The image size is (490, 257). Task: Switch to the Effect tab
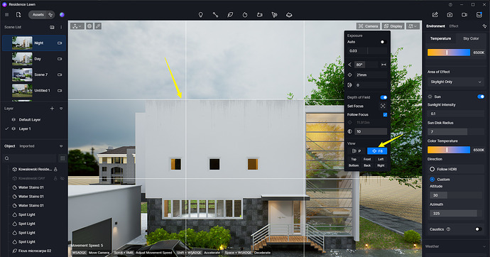pyautogui.click(x=454, y=26)
